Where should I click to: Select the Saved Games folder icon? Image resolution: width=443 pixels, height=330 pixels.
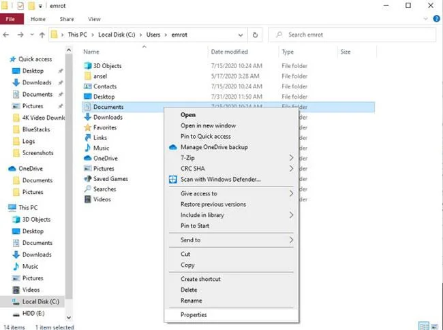click(88, 178)
